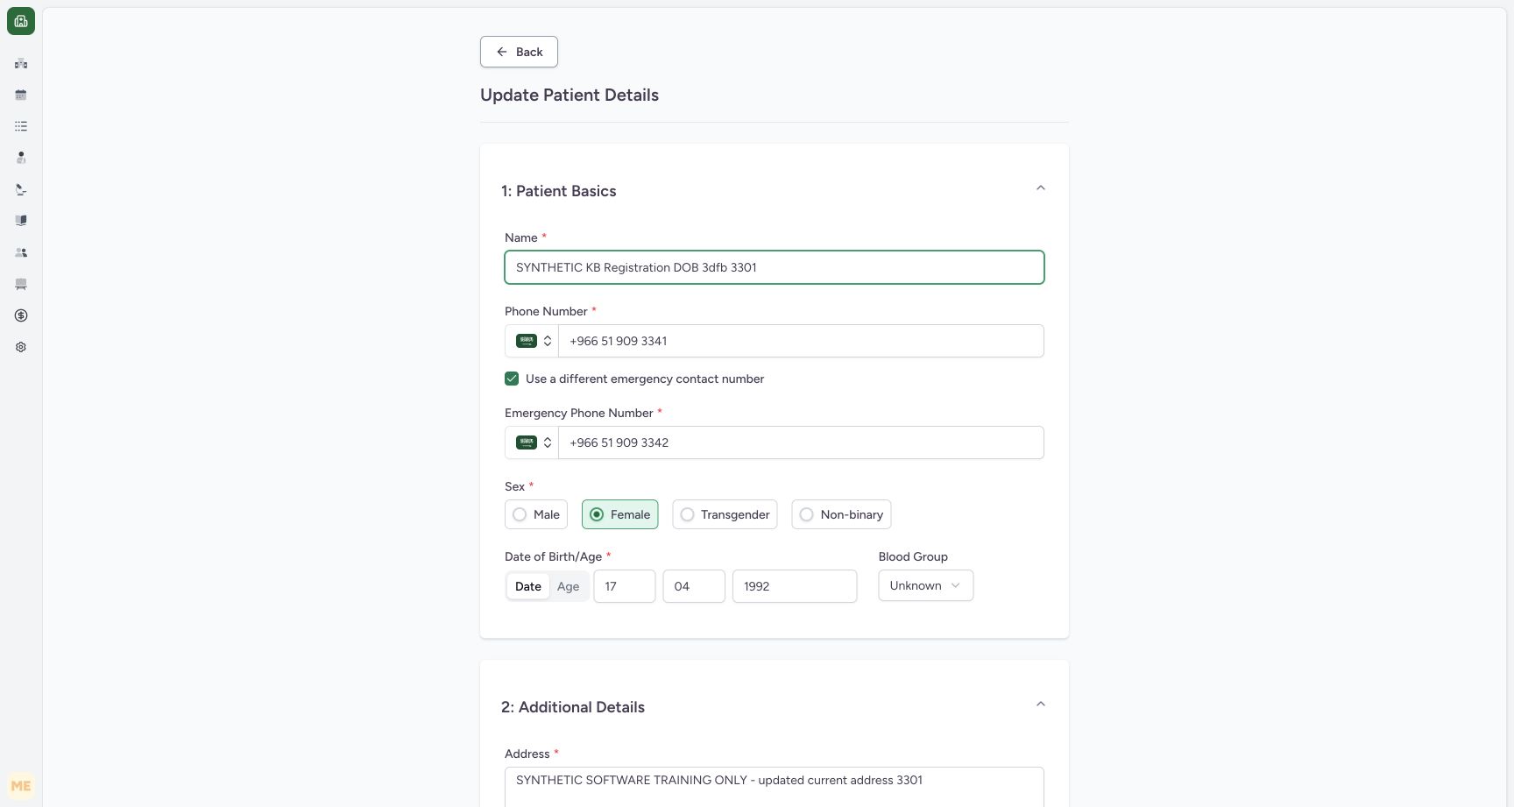1514x807 pixels.
Task: Open the bed sidebar icon
Action: [21, 284]
